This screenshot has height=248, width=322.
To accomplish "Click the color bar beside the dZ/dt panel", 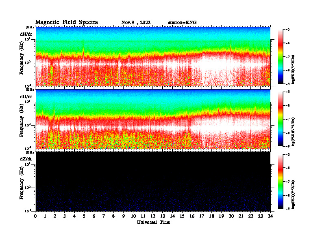I will (281, 182).
